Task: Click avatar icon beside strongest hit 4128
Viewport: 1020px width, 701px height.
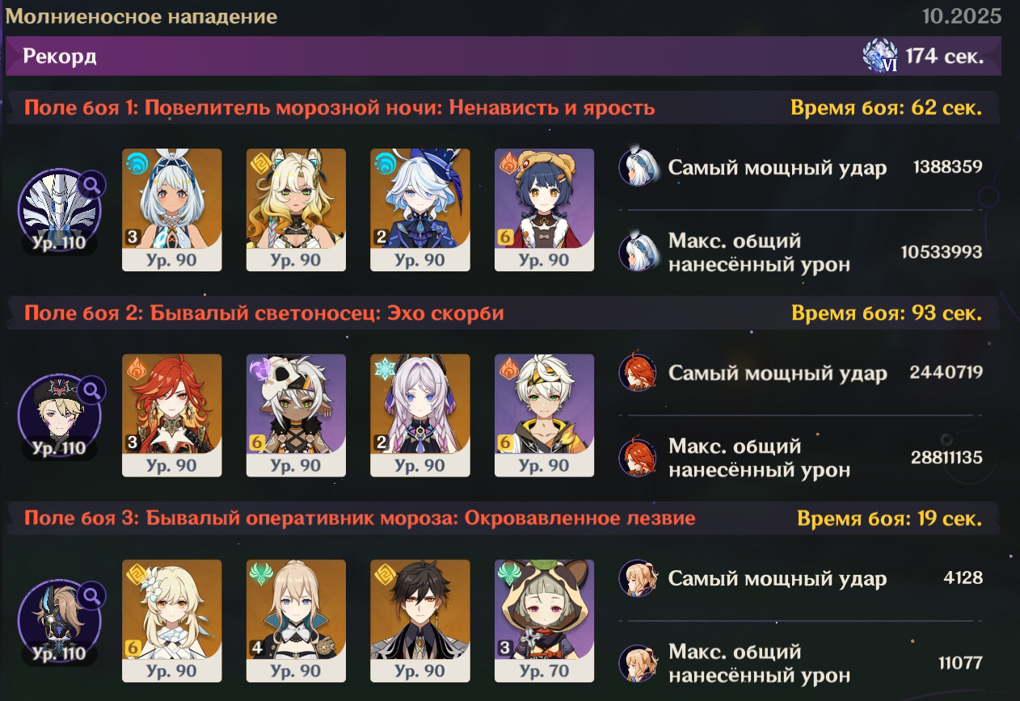Action: (636, 578)
